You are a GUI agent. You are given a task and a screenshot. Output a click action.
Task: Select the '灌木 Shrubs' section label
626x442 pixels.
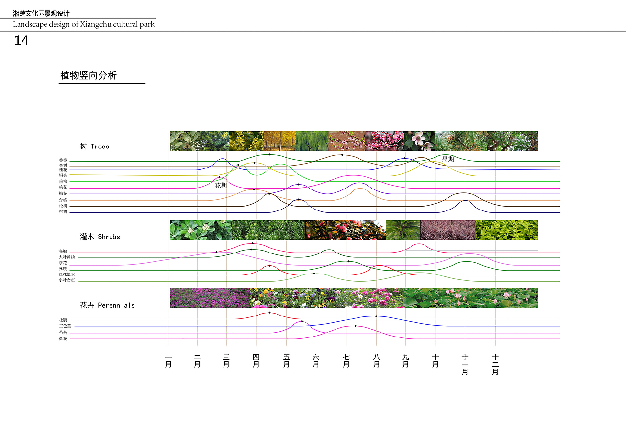pyautogui.click(x=100, y=237)
